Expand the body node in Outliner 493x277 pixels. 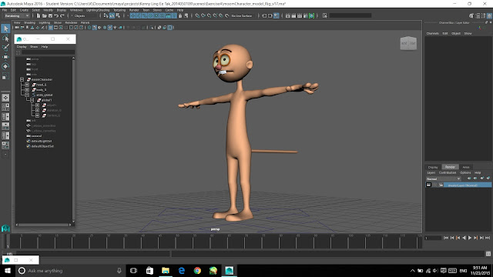click(27, 90)
